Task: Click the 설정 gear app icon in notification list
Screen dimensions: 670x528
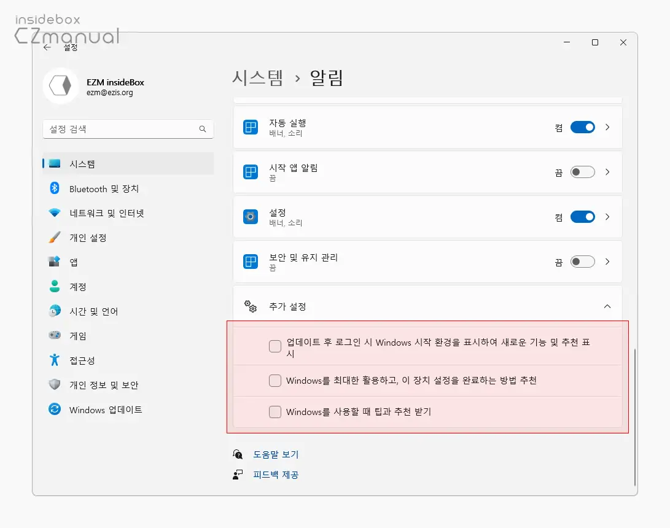Action: pyautogui.click(x=251, y=217)
